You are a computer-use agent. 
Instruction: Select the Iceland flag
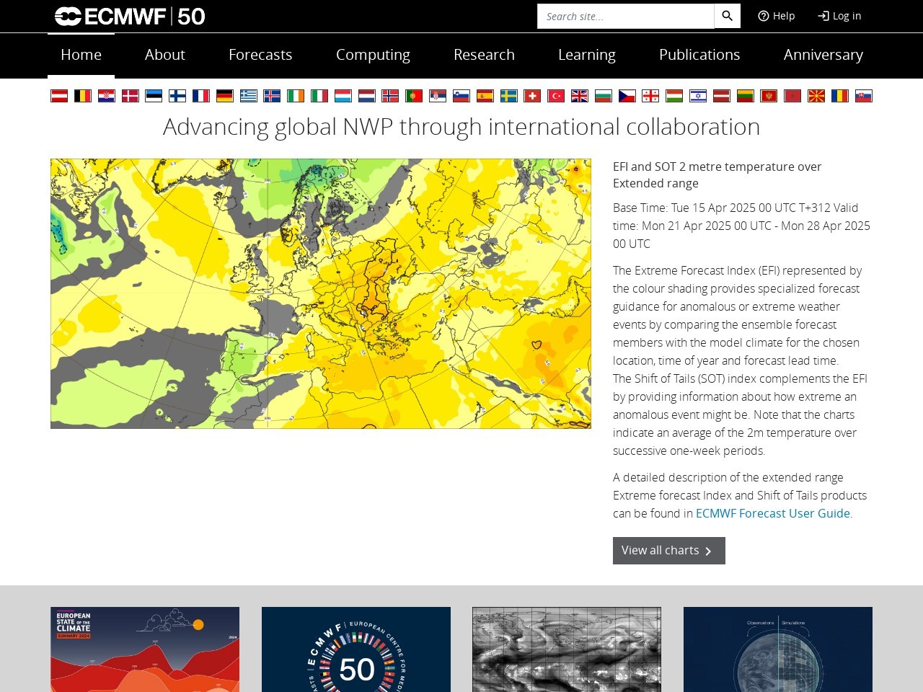pos(272,96)
